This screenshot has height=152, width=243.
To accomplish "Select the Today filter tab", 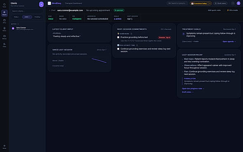I will pos(17,17).
